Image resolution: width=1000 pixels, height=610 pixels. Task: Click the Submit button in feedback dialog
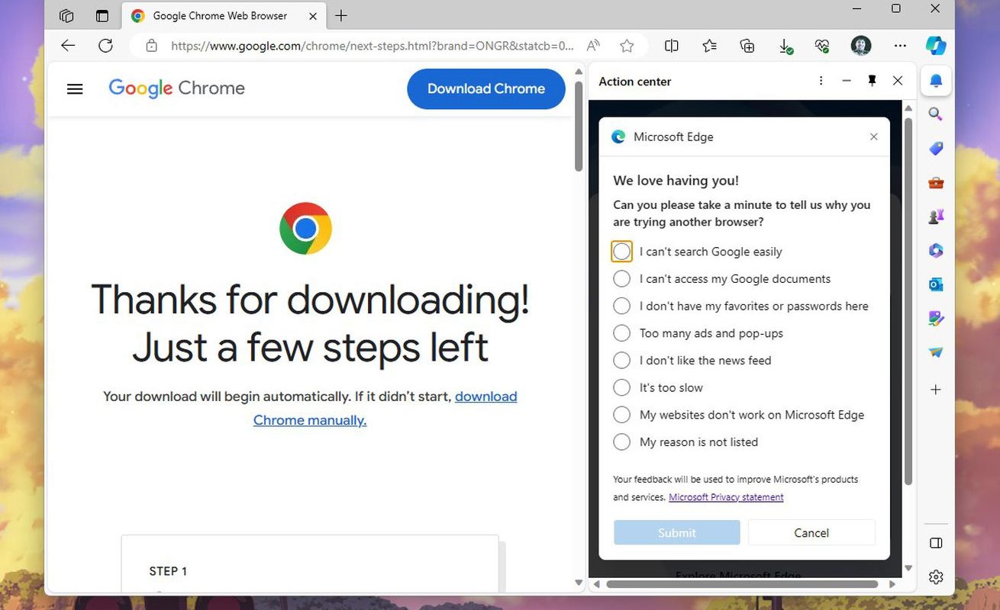677,533
